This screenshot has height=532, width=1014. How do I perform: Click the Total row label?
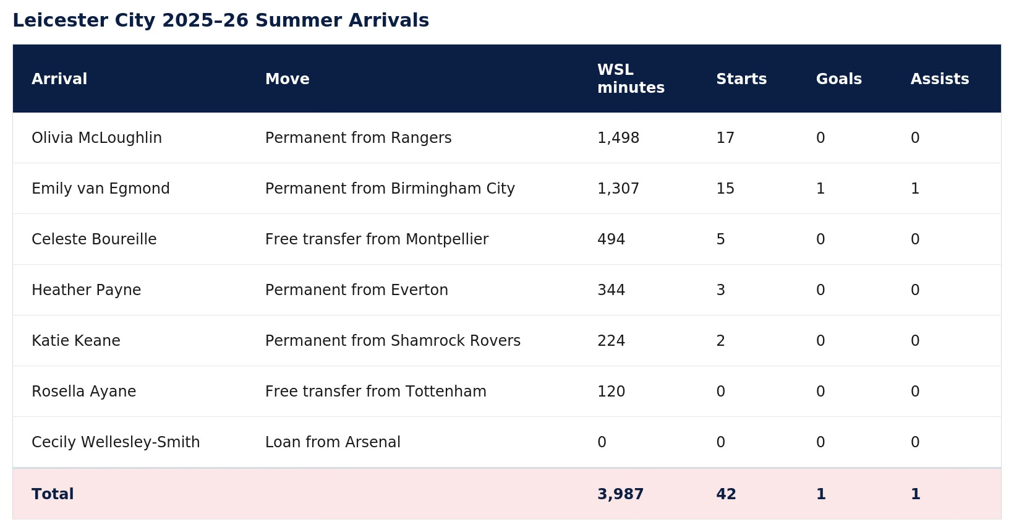click(x=53, y=494)
